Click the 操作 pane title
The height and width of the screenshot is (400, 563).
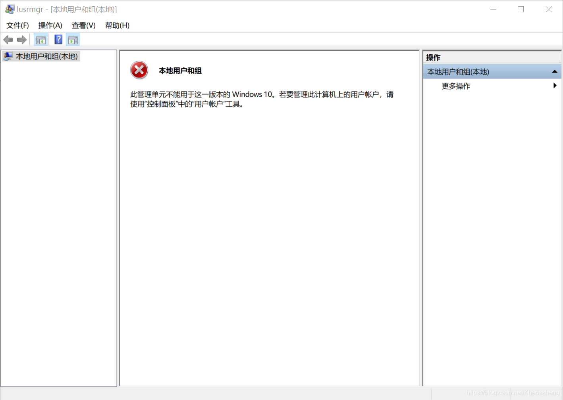[433, 57]
